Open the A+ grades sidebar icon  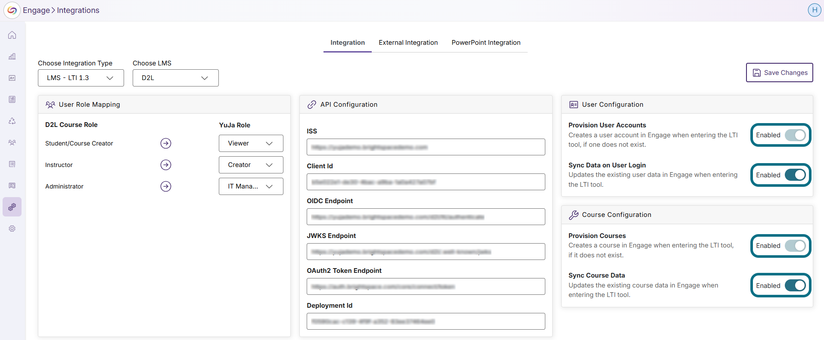point(12,78)
